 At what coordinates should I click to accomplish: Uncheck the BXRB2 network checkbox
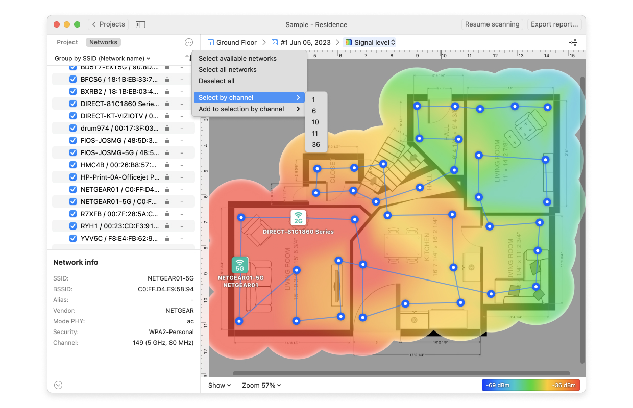(x=72, y=91)
